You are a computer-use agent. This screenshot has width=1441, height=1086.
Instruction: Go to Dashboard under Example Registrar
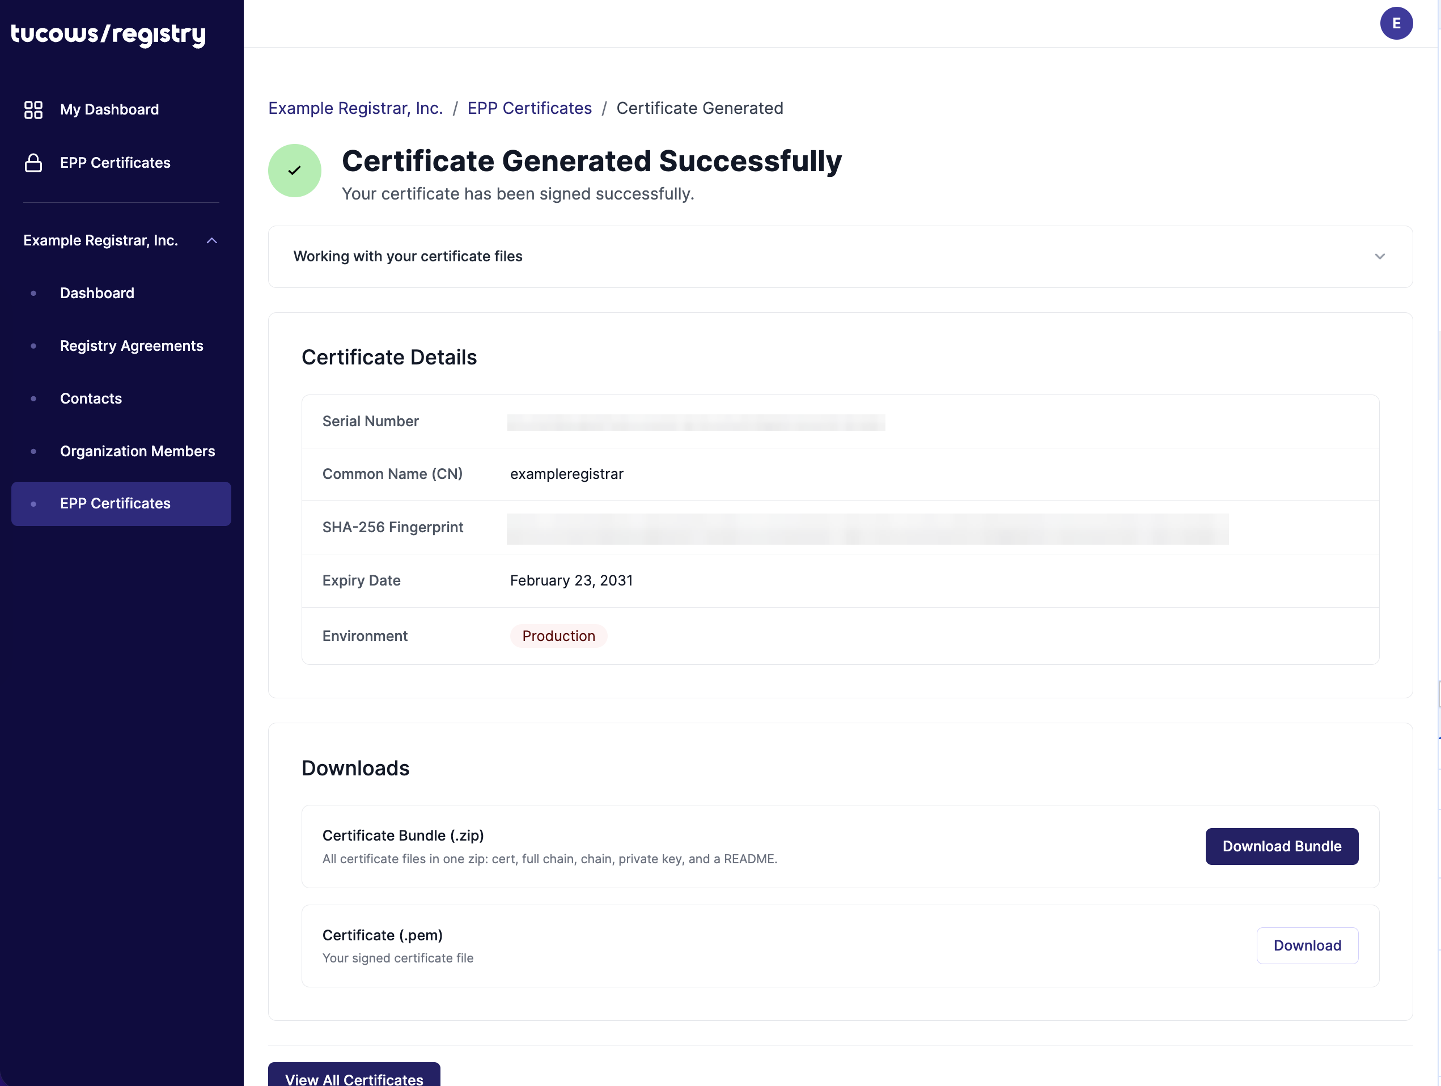(x=97, y=293)
